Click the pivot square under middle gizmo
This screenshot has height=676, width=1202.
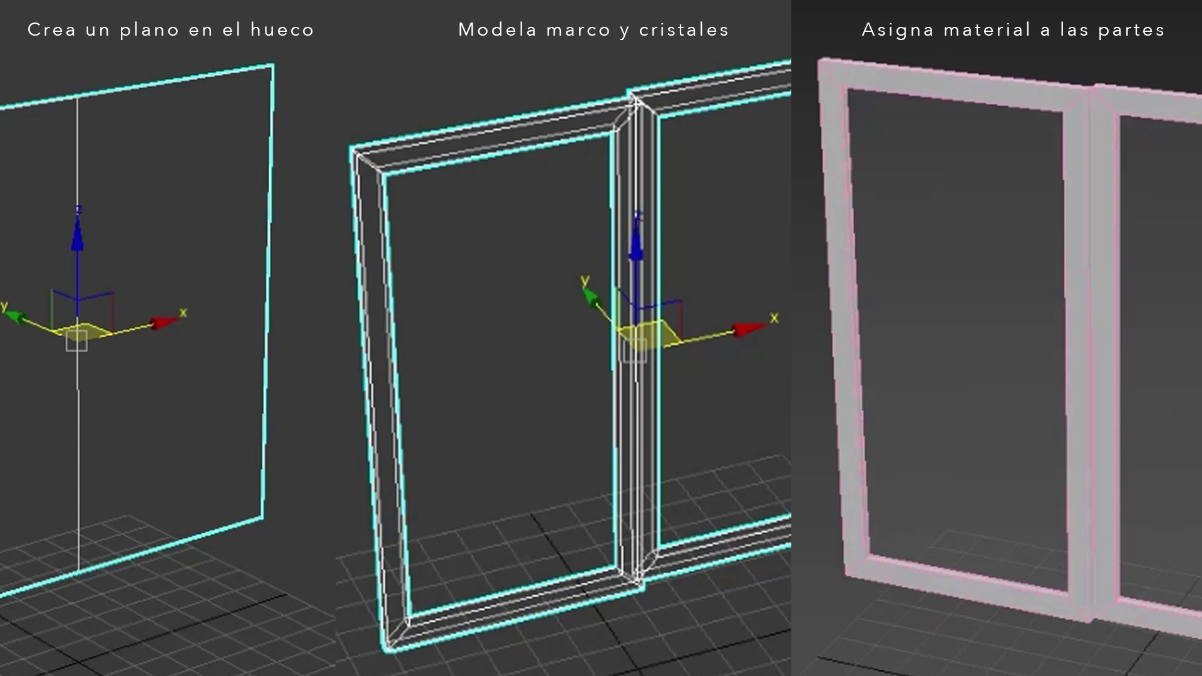[x=634, y=351]
